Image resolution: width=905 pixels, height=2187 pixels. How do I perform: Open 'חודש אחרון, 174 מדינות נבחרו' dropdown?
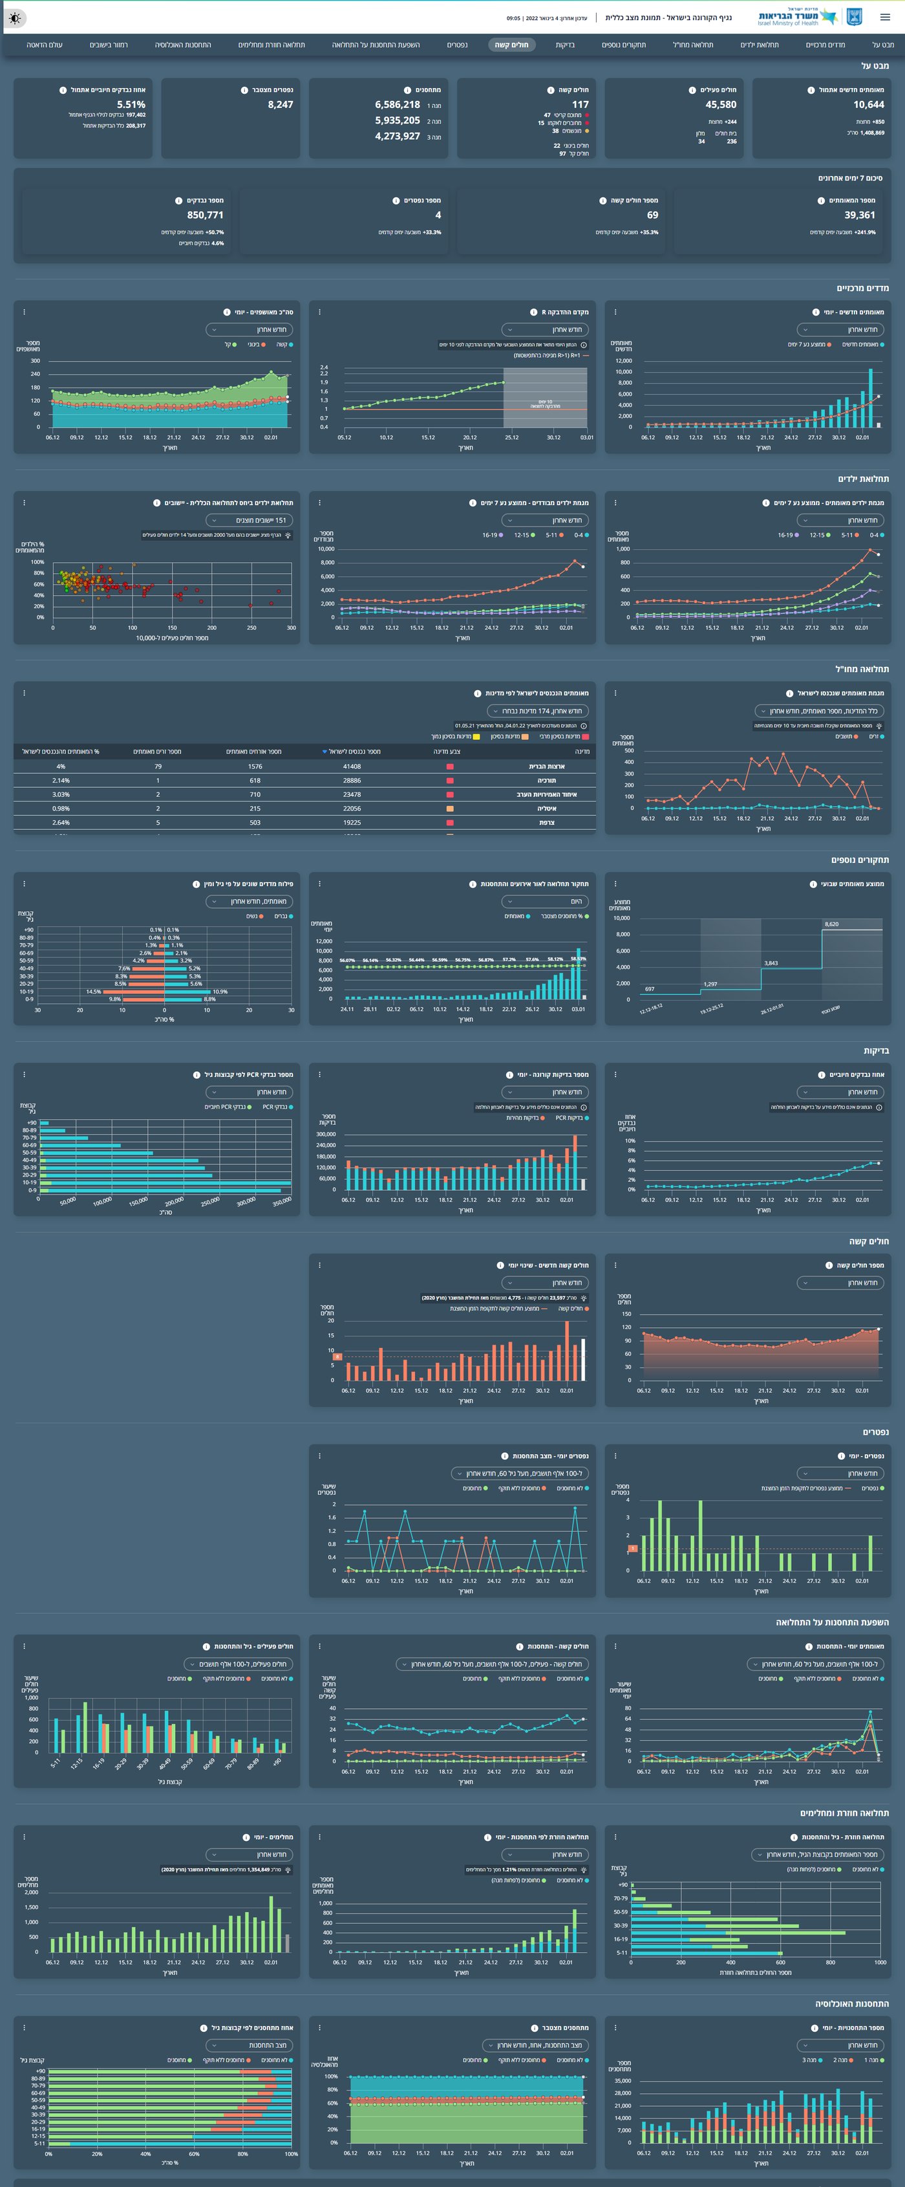click(x=538, y=712)
